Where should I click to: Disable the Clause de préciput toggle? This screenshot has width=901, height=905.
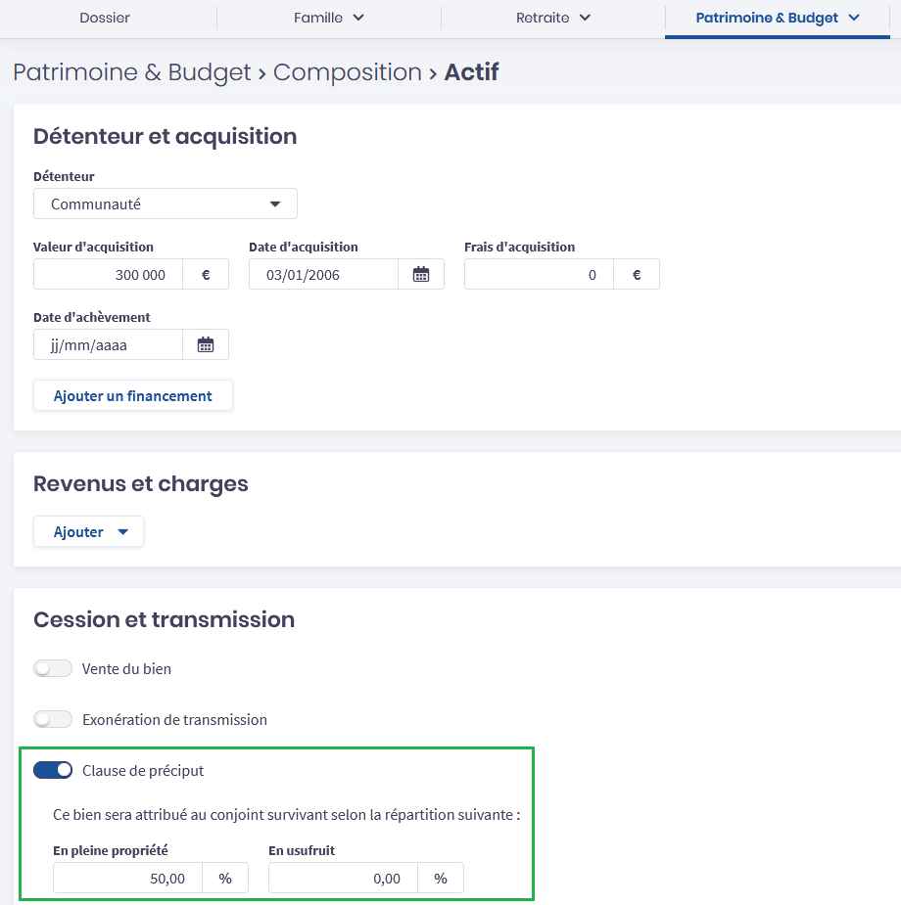coord(53,771)
